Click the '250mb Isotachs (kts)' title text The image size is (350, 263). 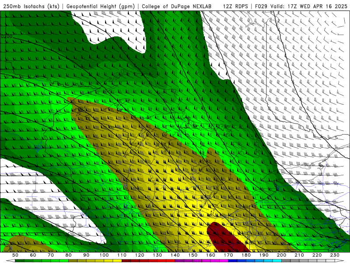[31, 7]
